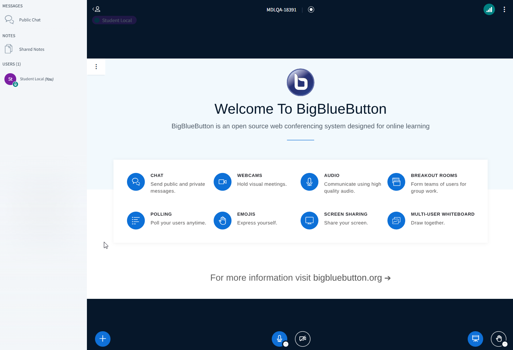Click the Audio feature microphone icon
This screenshot has width=513, height=350.
coord(309,182)
